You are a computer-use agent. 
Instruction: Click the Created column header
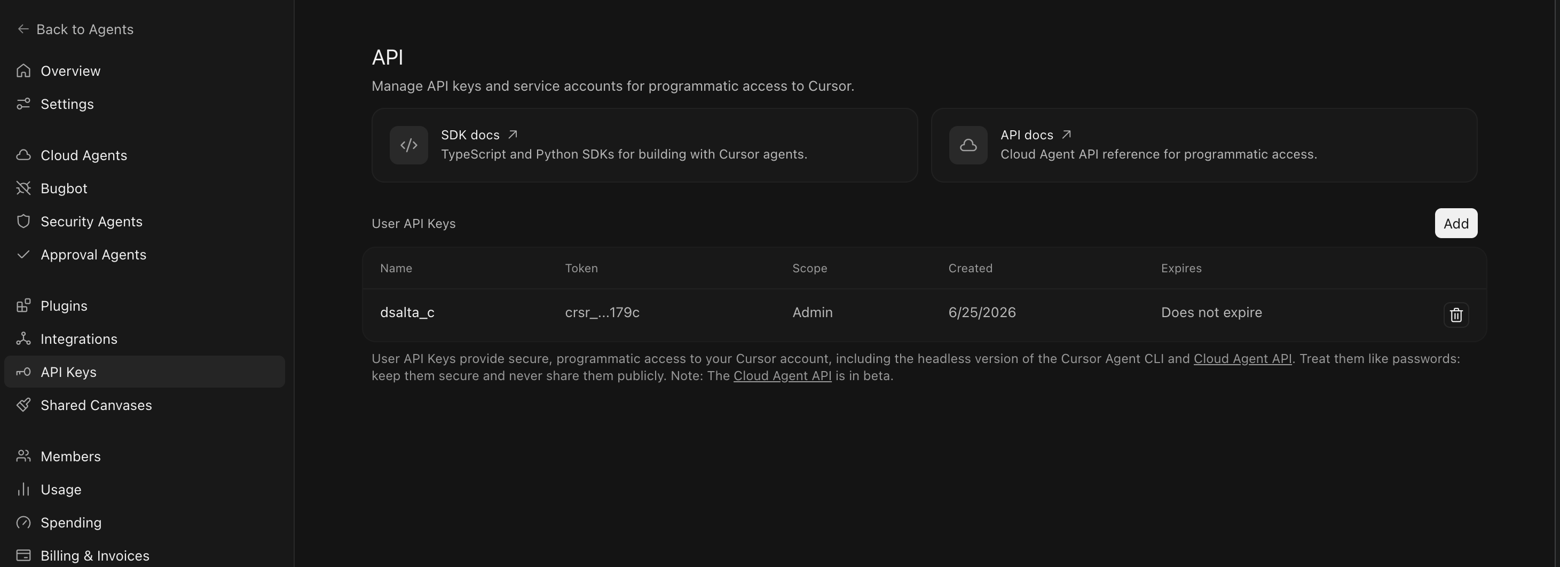(970, 269)
